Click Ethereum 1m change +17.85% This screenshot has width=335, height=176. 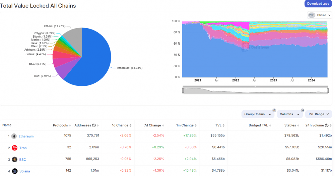pyautogui.click(x=190, y=135)
